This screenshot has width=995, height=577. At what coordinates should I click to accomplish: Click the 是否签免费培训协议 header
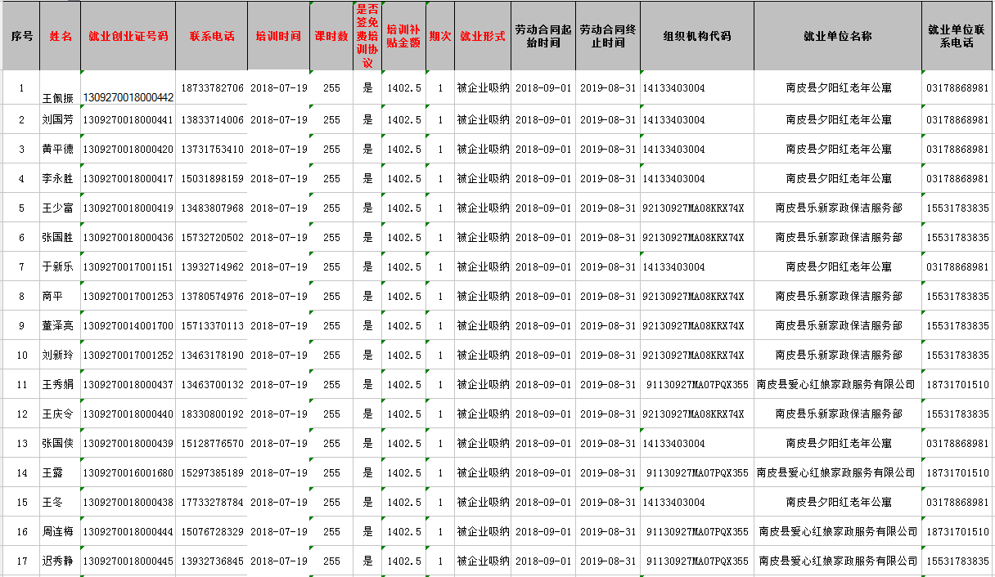[367, 37]
